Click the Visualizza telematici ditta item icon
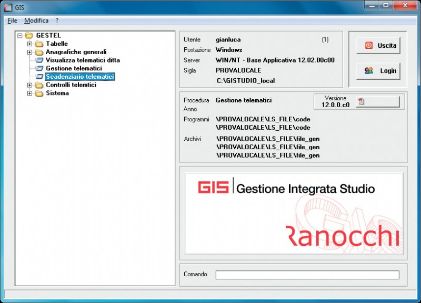 pyautogui.click(x=39, y=60)
